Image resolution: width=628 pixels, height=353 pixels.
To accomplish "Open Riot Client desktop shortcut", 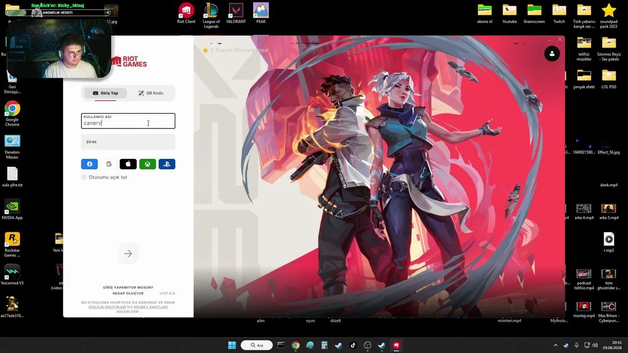I will click(x=186, y=13).
